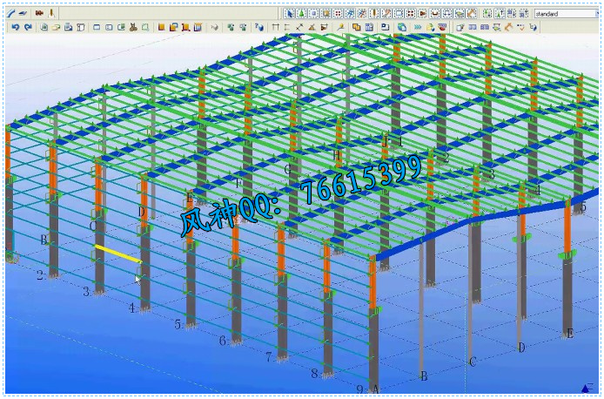
Task: Click grid label A at bottom corner
Action: [x=375, y=389]
